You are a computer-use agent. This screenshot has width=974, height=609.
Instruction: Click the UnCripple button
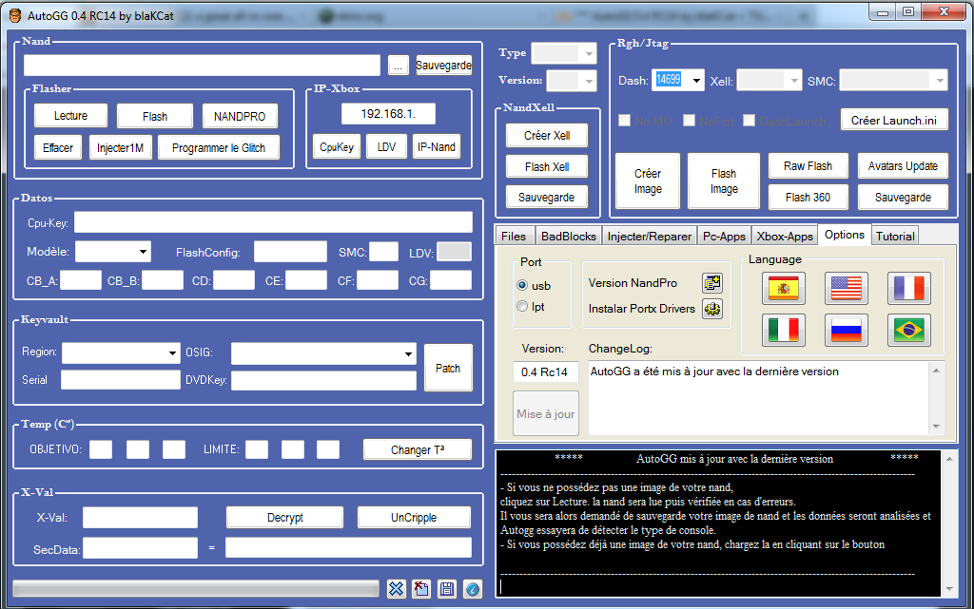pos(414,517)
